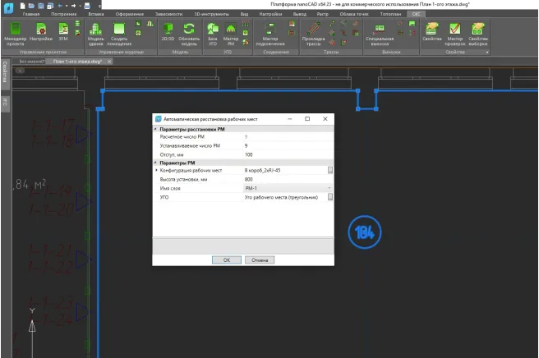Switch to the Главная ribbon tab

[30, 15]
